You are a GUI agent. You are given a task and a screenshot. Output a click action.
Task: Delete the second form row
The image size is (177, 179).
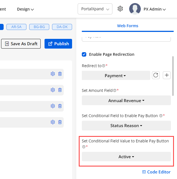pyautogui.click(x=60, y=90)
